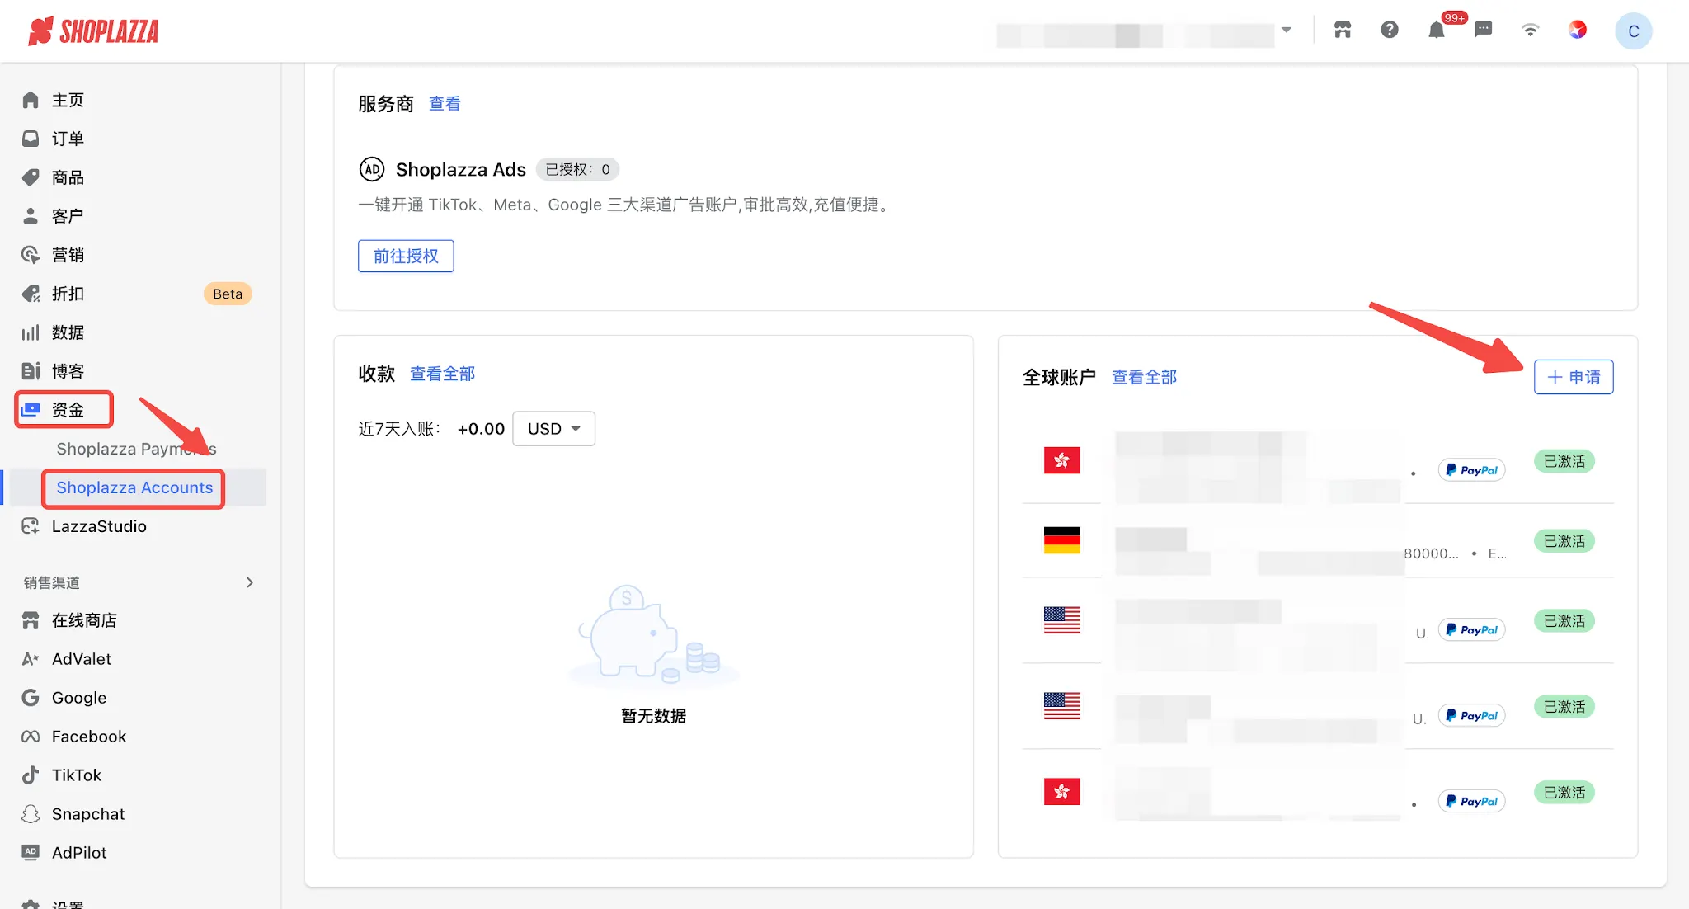
Task: Click the Shoplazza Ads AD icon
Action: pyautogui.click(x=372, y=169)
